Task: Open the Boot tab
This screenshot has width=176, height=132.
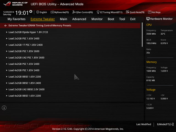Action: click(x=111, y=19)
